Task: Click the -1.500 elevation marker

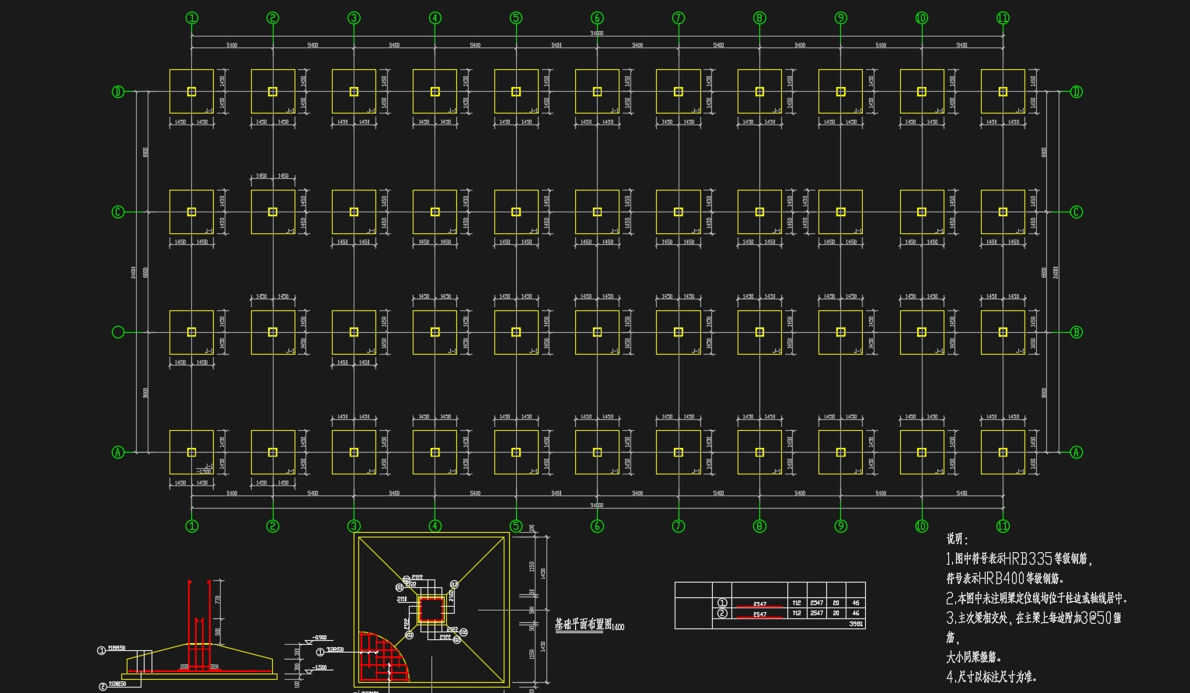Action: (319, 668)
